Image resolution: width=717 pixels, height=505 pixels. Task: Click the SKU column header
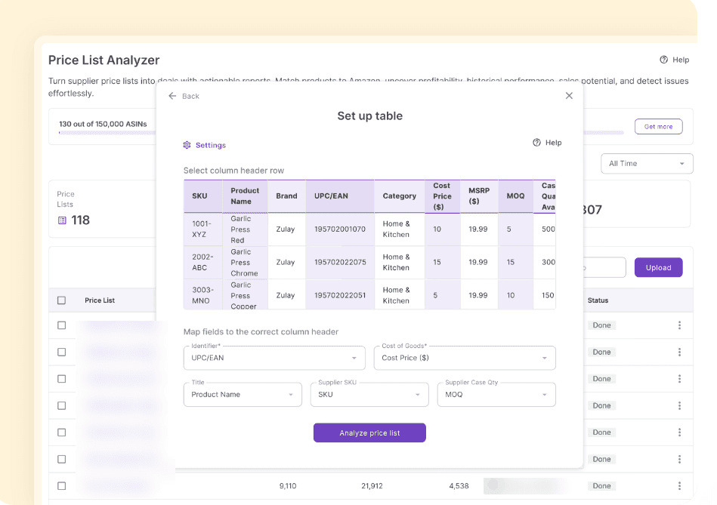coord(203,196)
